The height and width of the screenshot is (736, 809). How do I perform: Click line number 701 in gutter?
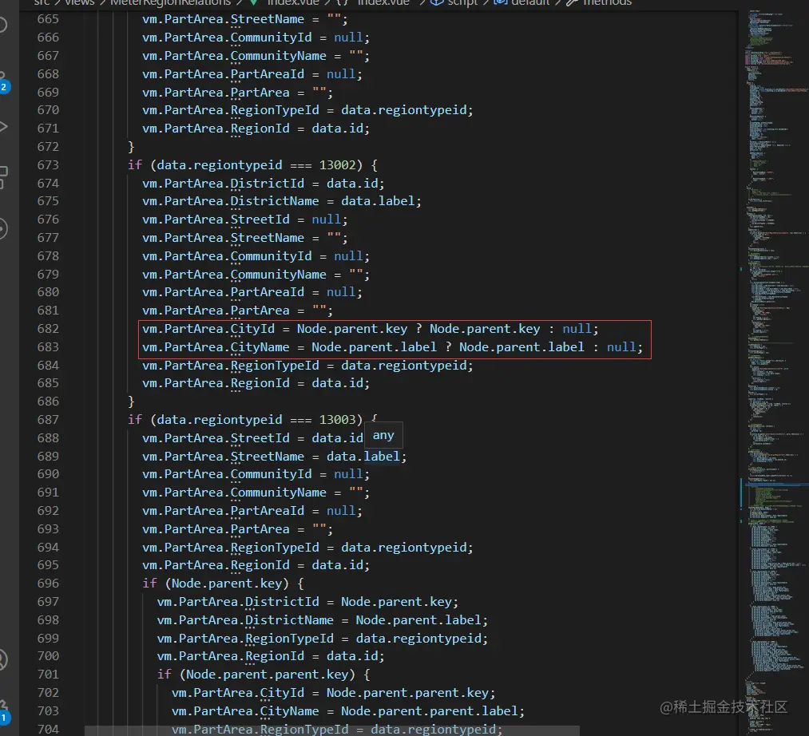coord(48,675)
